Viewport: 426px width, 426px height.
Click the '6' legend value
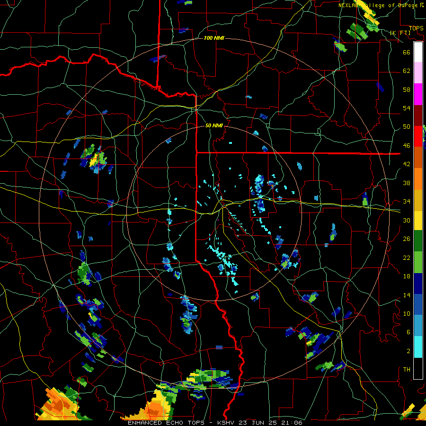pos(408,332)
